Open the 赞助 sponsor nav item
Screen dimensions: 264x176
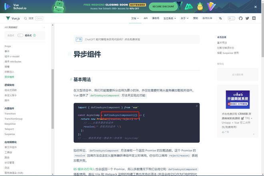[x=196, y=18]
